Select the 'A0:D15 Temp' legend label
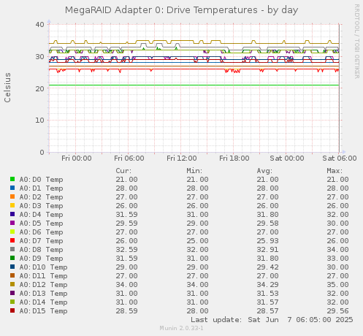Screen dimensions: 363x336 pos(43,311)
